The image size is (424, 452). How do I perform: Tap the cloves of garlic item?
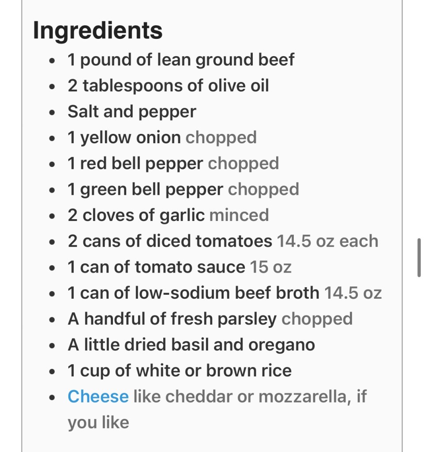coord(136,215)
